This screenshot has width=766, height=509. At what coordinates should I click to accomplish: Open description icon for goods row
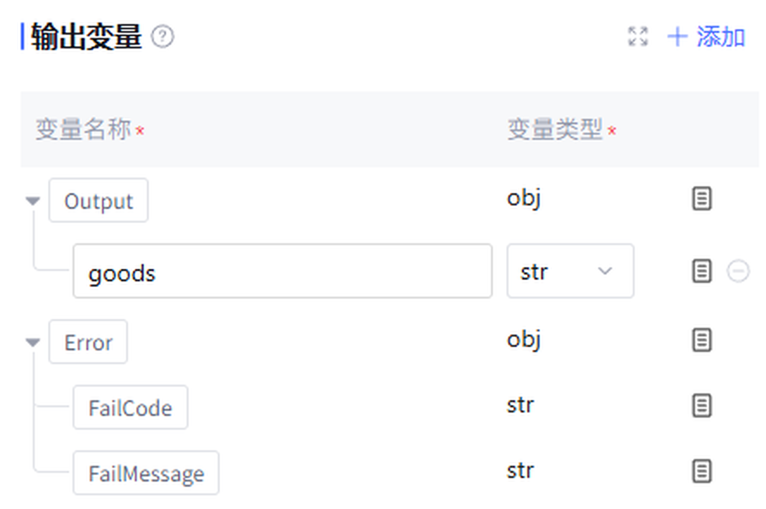(x=701, y=271)
